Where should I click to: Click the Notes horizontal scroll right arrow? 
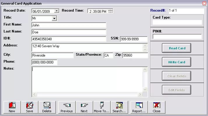point(140,94)
